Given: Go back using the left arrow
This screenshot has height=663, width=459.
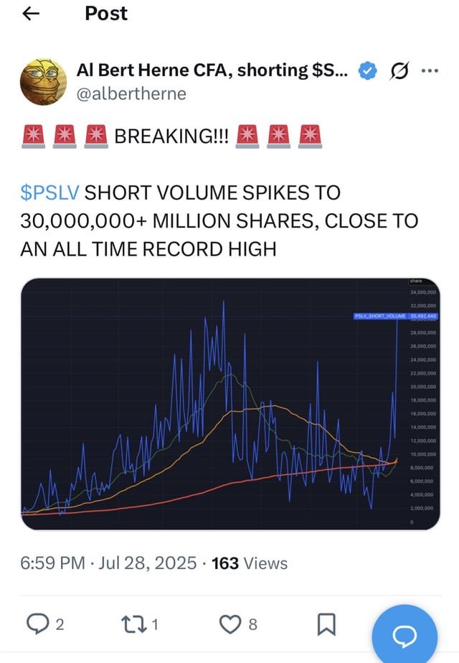Looking at the screenshot, I should (31, 14).
